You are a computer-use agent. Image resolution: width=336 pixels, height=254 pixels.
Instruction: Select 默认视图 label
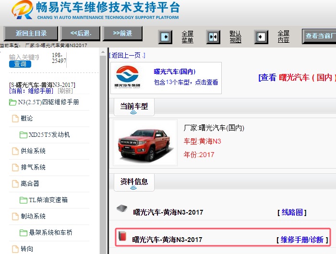236,37
